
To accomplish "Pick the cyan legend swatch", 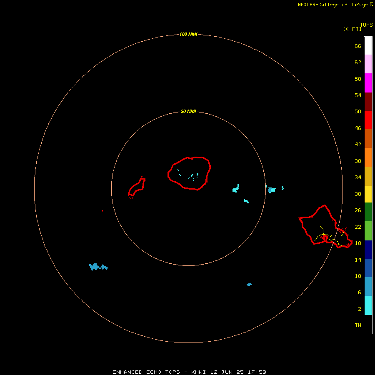I will 368,305.
